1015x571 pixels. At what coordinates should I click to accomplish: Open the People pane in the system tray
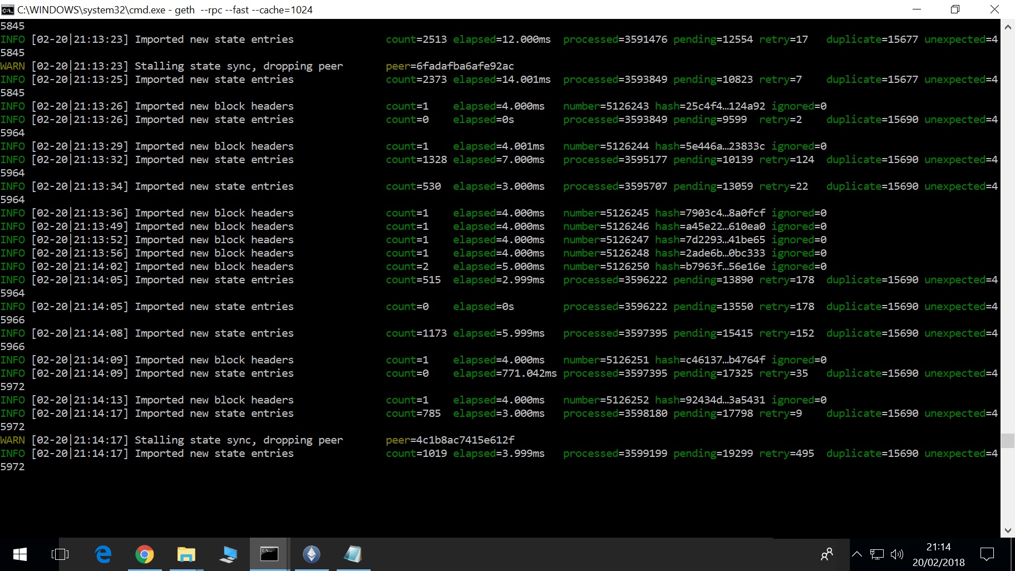coord(827,554)
